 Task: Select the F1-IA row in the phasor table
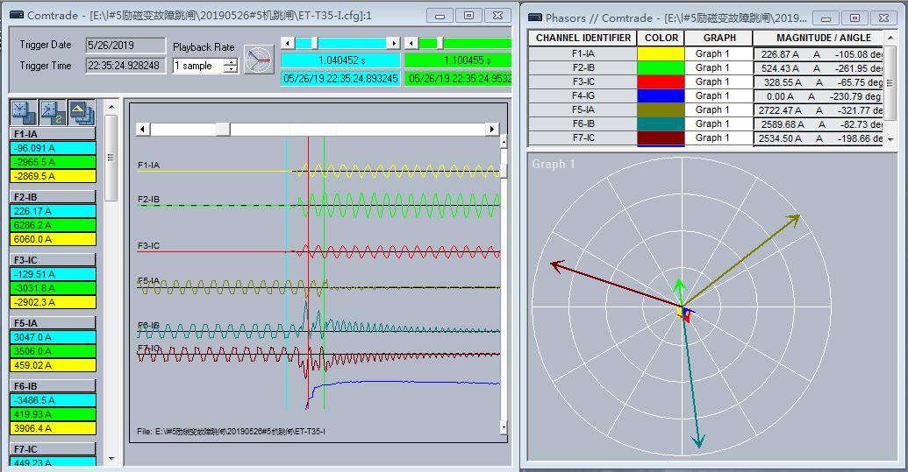point(583,53)
